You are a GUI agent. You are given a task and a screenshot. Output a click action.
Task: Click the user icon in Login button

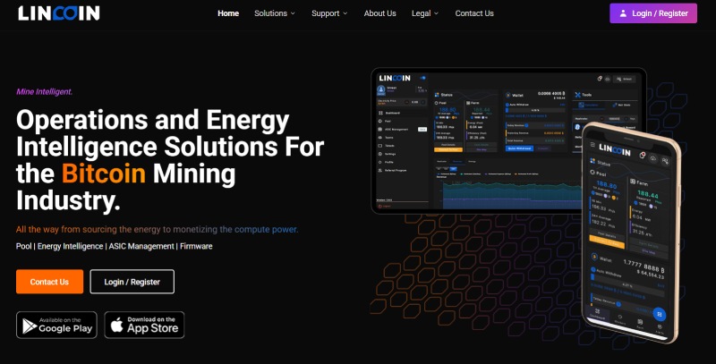623,13
